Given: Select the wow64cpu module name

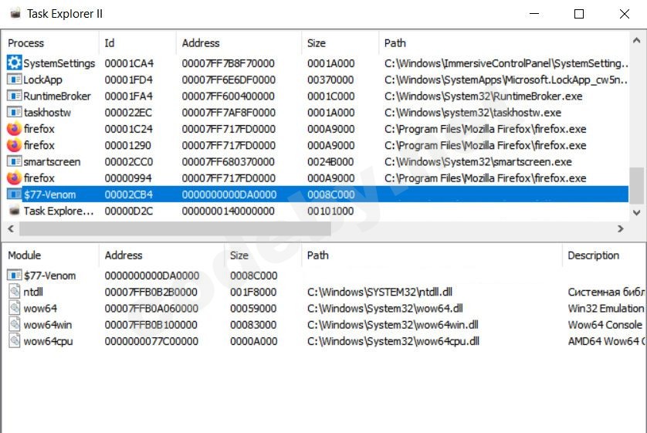Looking at the screenshot, I should tap(48, 341).
